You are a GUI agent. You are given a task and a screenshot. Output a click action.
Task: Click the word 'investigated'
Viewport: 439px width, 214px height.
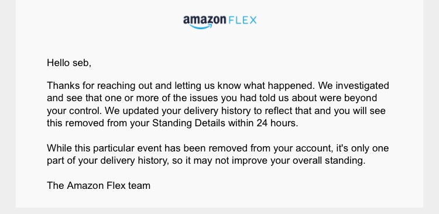pyautogui.click(x=362, y=85)
